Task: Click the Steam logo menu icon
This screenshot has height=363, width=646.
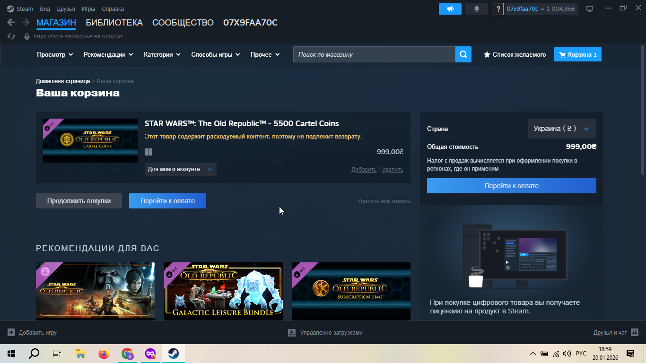Action: pyautogui.click(x=10, y=9)
